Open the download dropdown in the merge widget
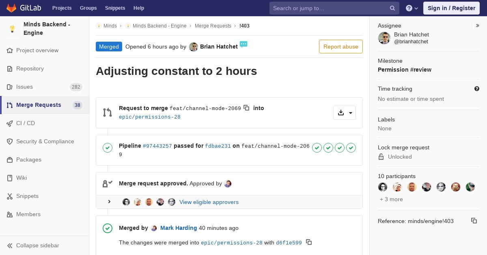The width and height of the screenshot is (487, 255). tap(345, 113)
